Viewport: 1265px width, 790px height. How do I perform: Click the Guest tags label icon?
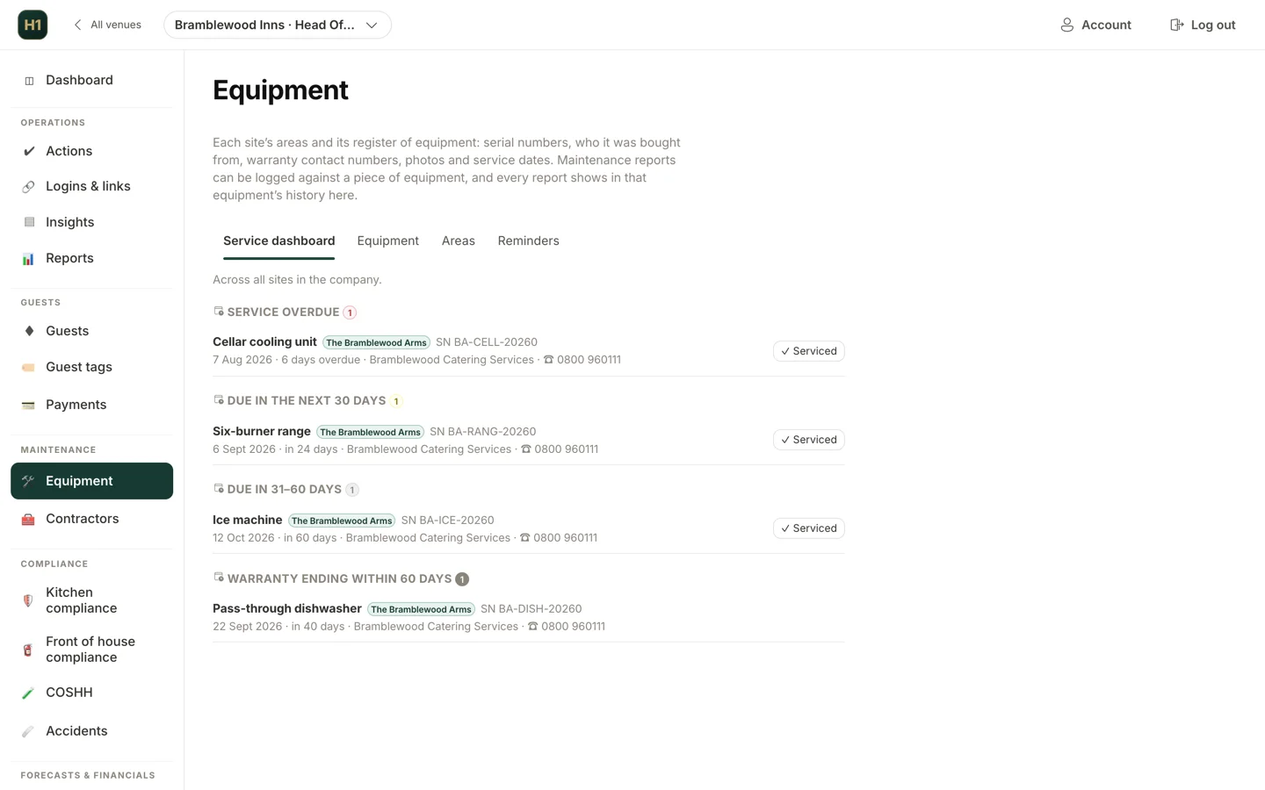[29, 368]
